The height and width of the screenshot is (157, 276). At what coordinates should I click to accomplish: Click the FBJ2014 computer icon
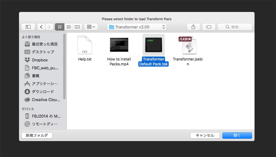coord(27,116)
